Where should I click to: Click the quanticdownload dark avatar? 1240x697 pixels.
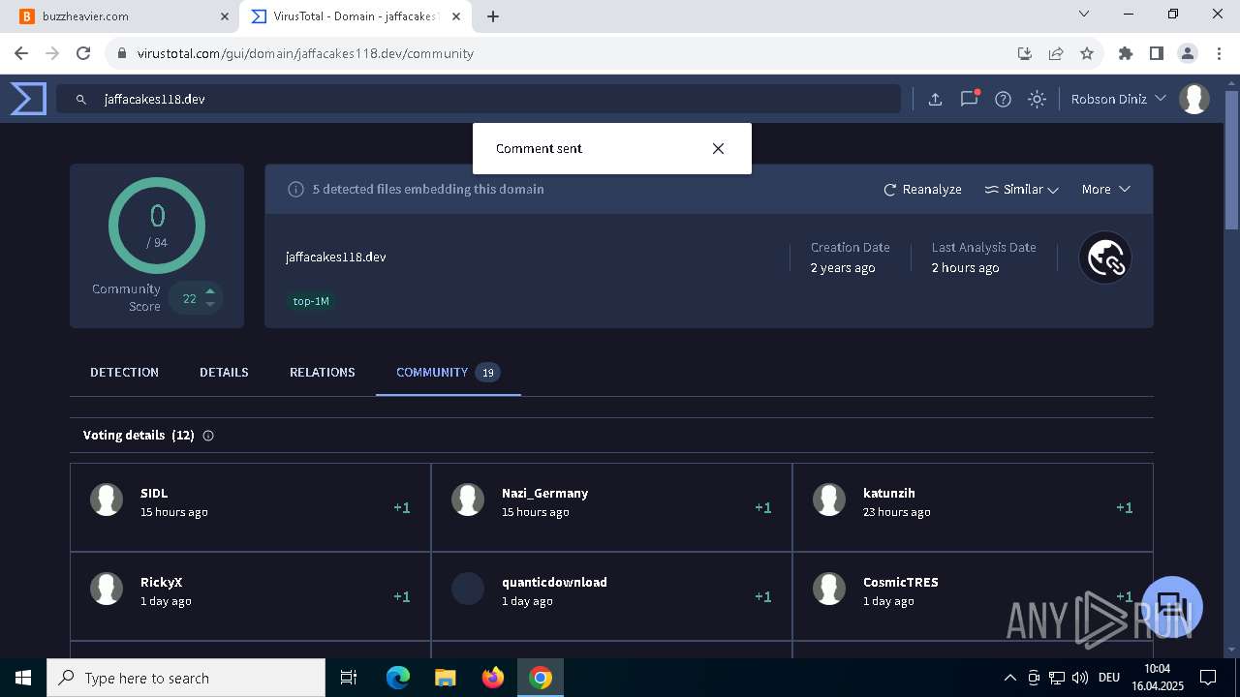point(468,589)
